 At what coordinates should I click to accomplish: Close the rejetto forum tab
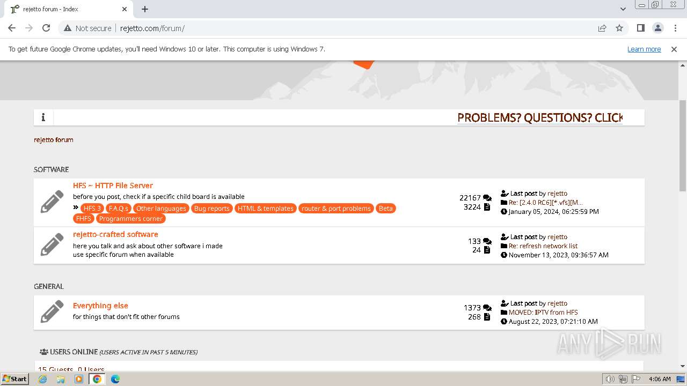125,9
